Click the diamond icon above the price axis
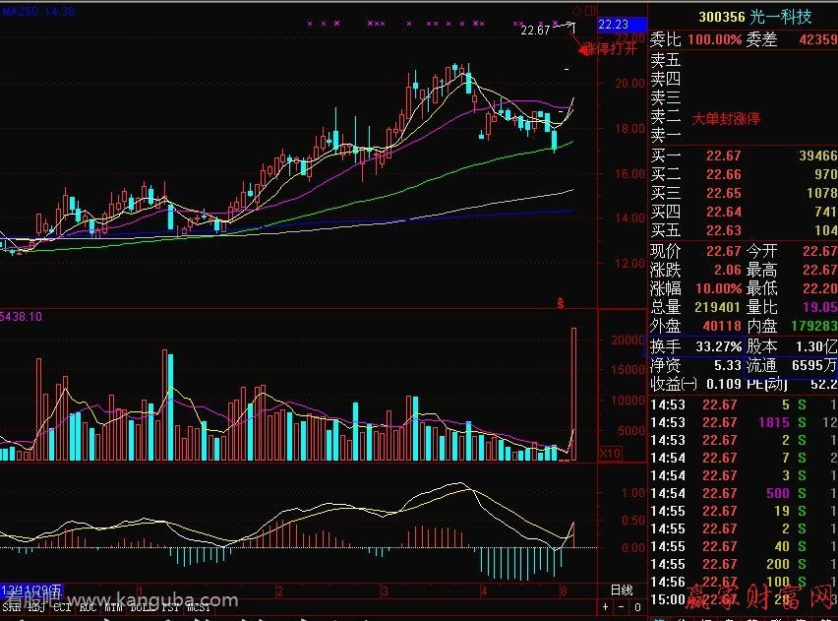Screen dimensions: 838x621 (577, 10)
